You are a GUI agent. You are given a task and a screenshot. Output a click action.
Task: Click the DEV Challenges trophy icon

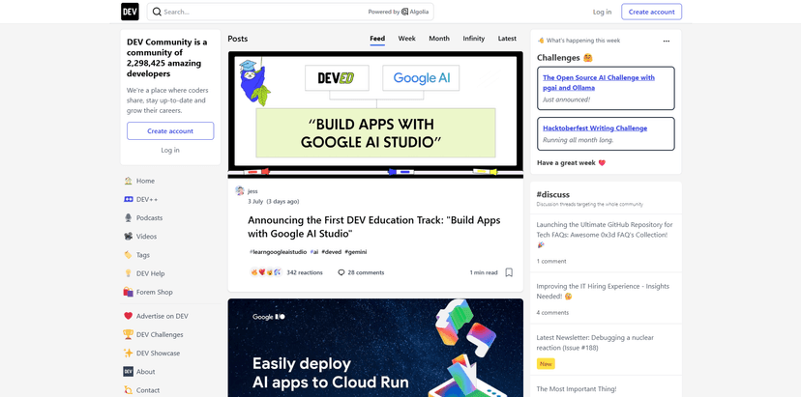coord(129,335)
